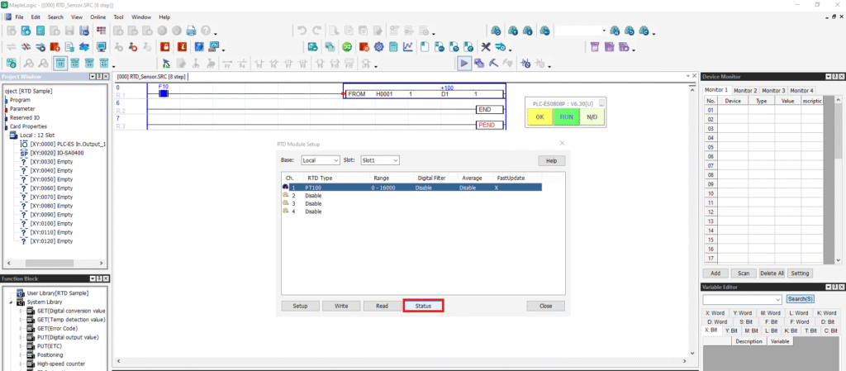The image size is (846, 371).
Task: Click the Setup button in RTD dialog
Action: point(300,306)
